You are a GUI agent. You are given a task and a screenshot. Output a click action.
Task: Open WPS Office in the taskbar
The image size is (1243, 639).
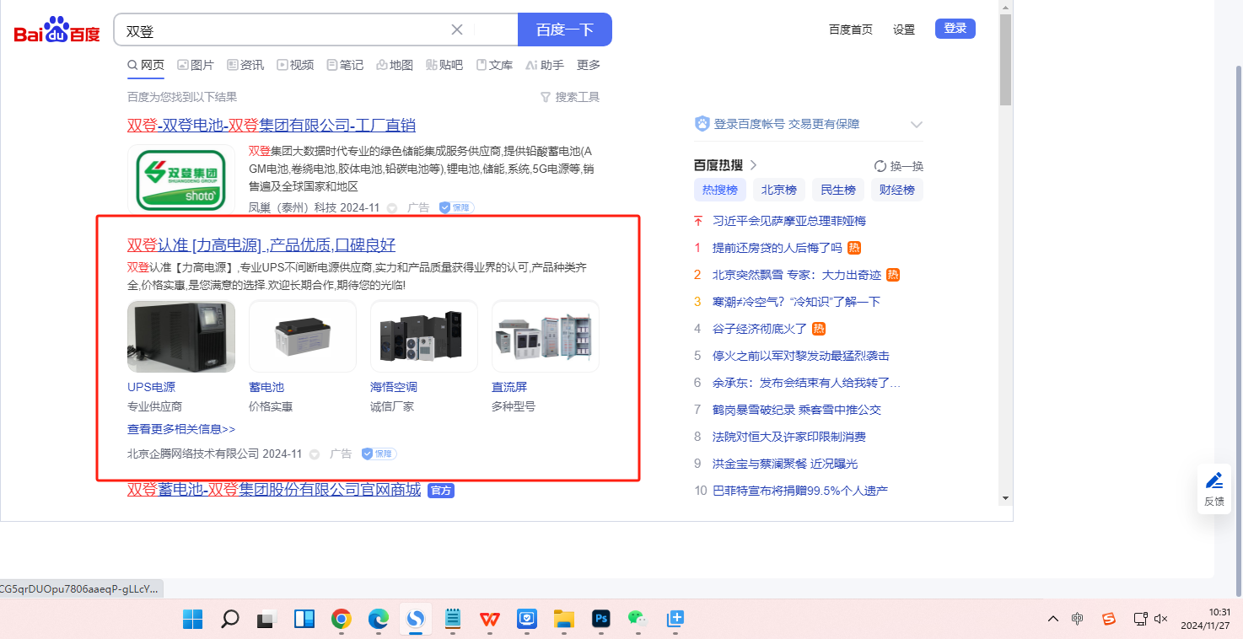(489, 619)
